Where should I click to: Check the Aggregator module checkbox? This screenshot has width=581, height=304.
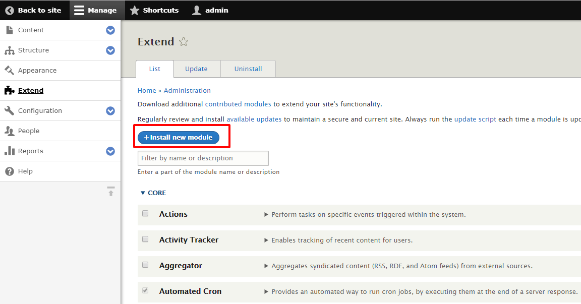coord(145,265)
